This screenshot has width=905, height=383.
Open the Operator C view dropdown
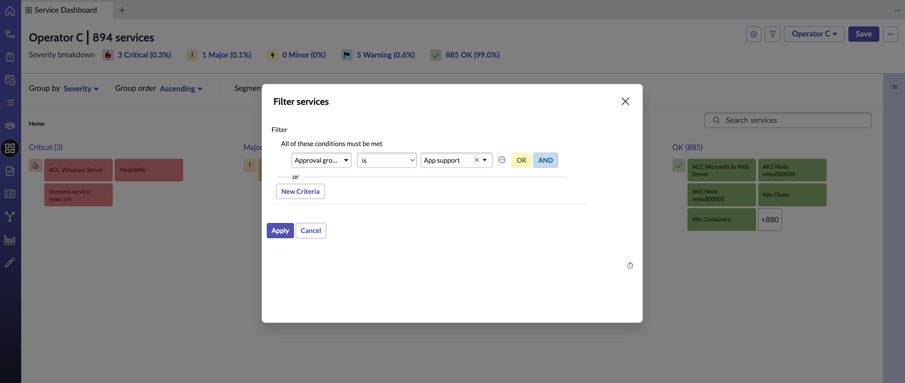814,34
